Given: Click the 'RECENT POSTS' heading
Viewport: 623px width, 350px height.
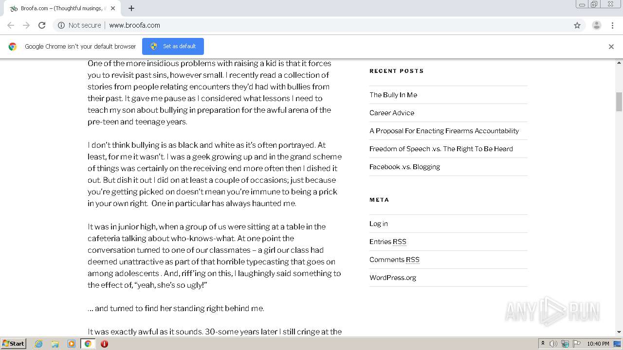Looking at the screenshot, I should [x=397, y=71].
